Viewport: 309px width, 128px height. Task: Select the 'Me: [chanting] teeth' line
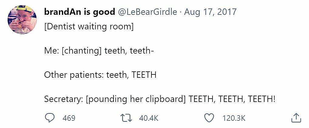pyautogui.click(x=99, y=51)
